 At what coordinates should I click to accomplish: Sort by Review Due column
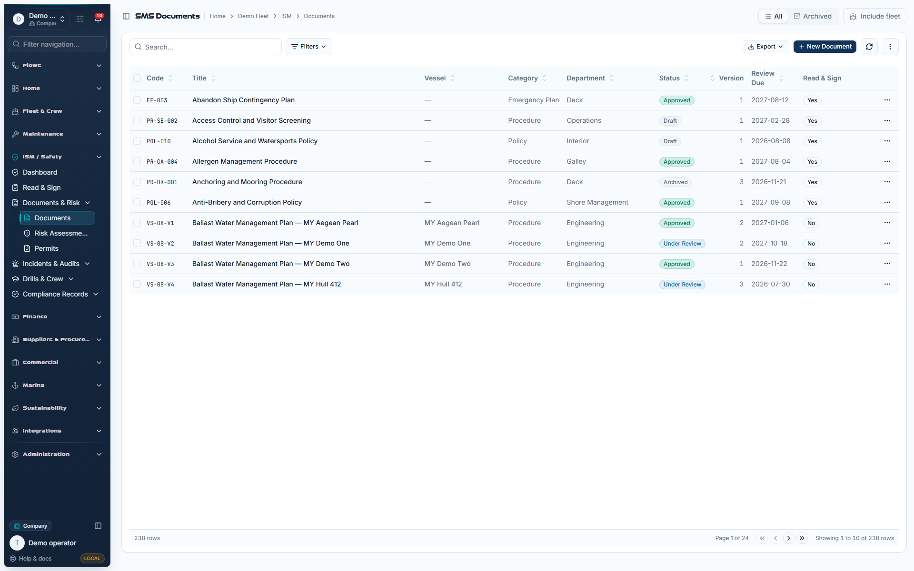tap(767, 78)
